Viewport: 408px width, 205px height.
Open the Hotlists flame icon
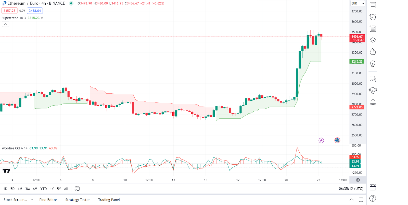[x=373, y=52]
